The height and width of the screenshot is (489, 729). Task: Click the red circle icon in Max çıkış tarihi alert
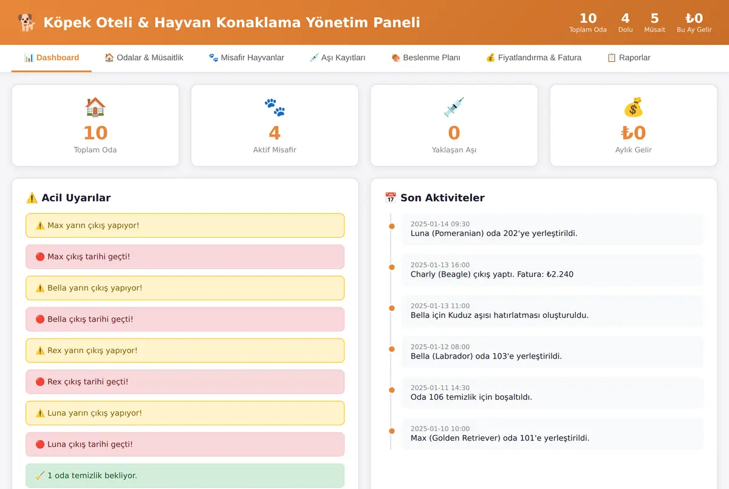pos(40,257)
